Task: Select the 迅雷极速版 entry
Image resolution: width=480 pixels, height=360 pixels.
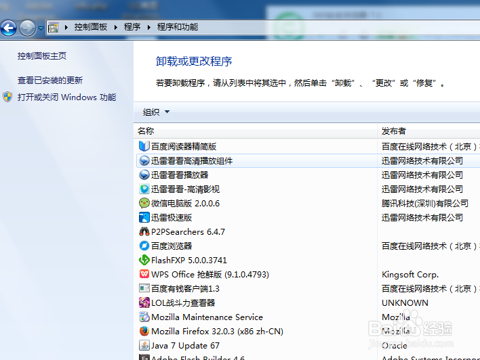Action: coord(172,218)
